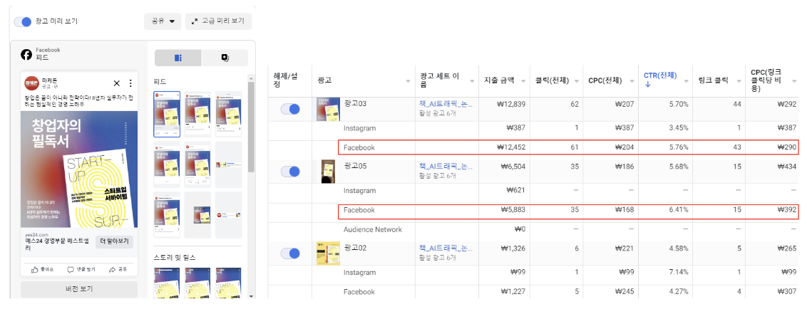The width and height of the screenshot is (807, 324).
Task: Open the 지출 금액 column dropdown arrow
Action: pyautogui.click(x=523, y=80)
